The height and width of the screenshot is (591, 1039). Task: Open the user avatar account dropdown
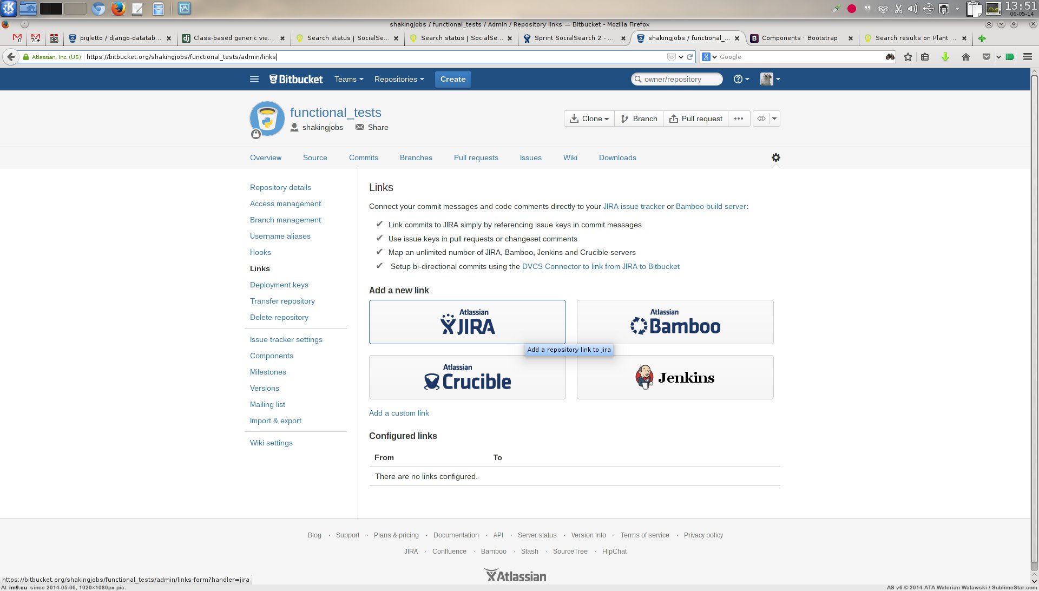coord(770,79)
